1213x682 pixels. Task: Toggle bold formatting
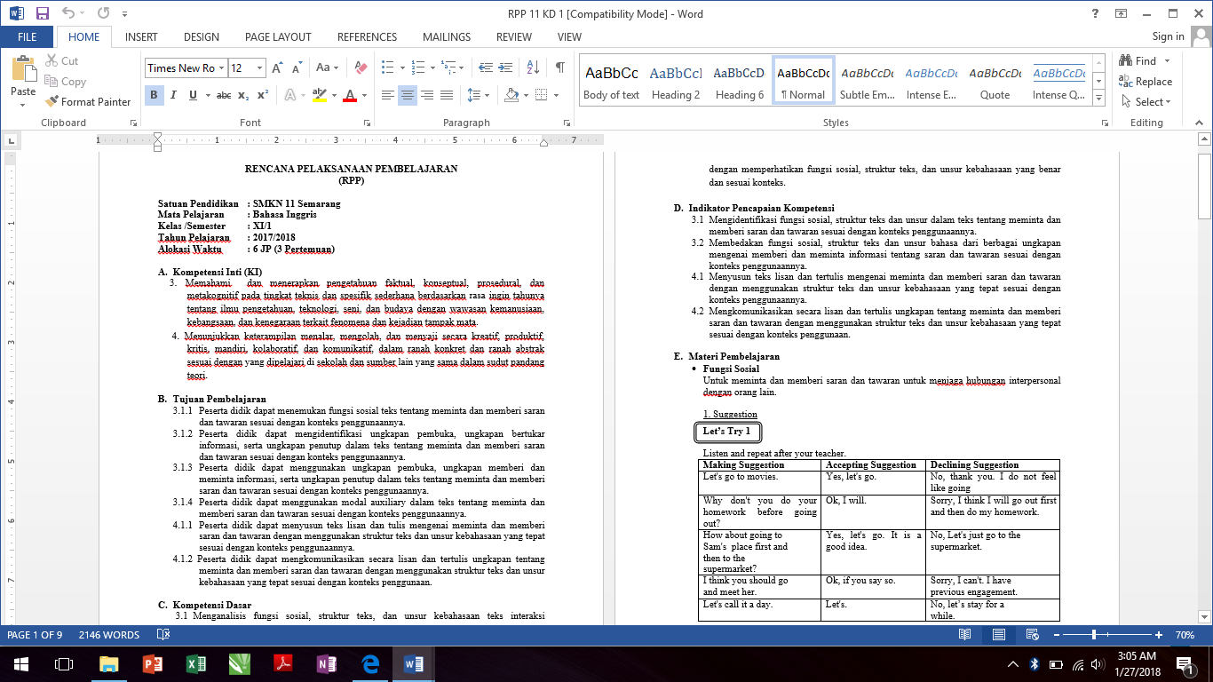click(x=154, y=94)
